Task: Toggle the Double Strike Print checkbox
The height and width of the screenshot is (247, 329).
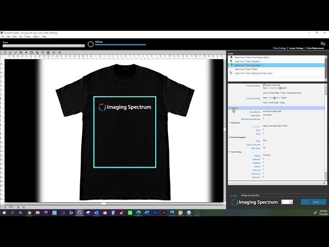Action: coord(264,85)
